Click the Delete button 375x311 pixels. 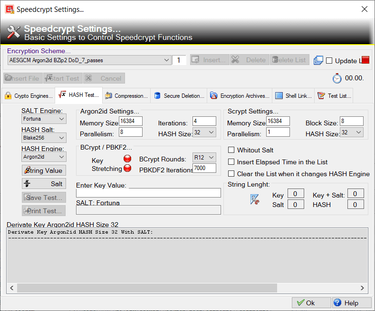[250, 60]
